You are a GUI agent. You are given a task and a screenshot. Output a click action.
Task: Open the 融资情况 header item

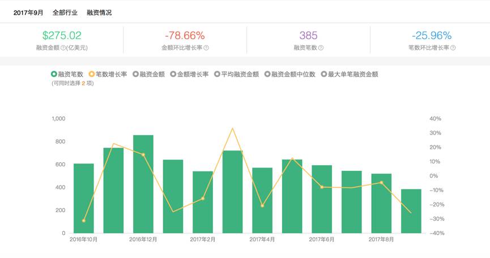point(99,13)
